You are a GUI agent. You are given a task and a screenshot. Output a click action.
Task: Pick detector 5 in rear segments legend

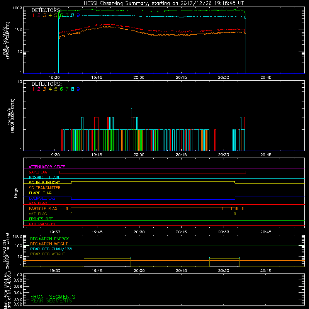pyautogui.click(x=56, y=89)
